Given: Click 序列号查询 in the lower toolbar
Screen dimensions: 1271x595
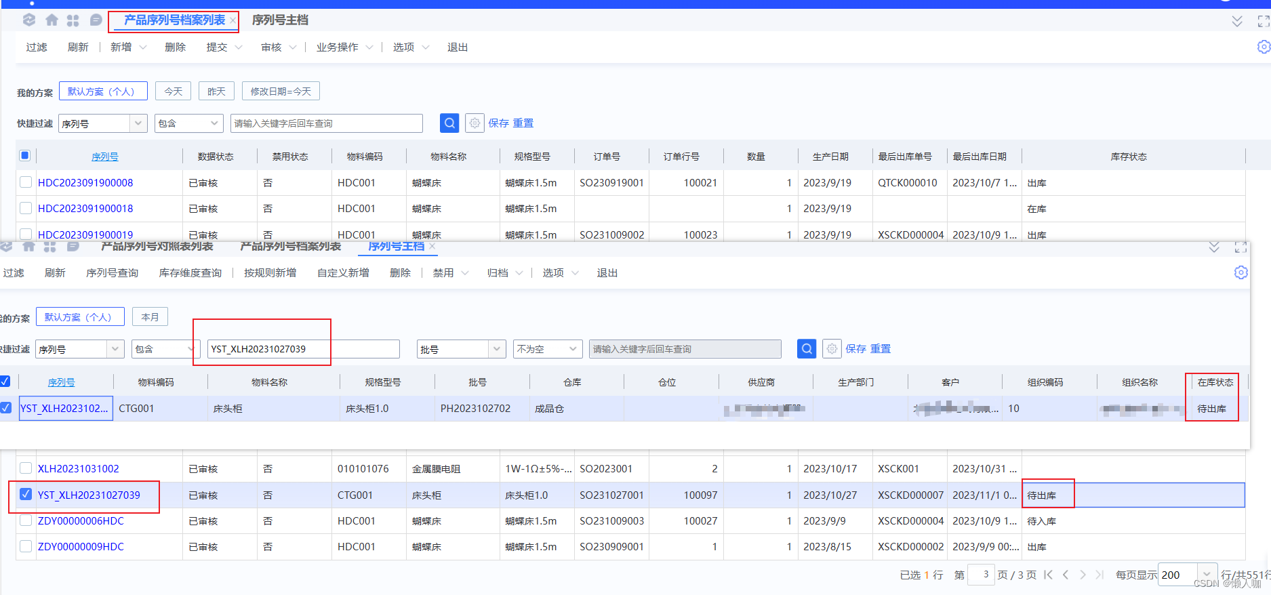Looking at the screenshot, I should 112,273.
